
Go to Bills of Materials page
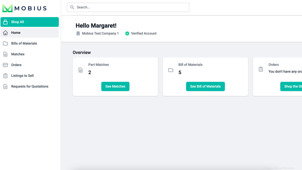24,43
